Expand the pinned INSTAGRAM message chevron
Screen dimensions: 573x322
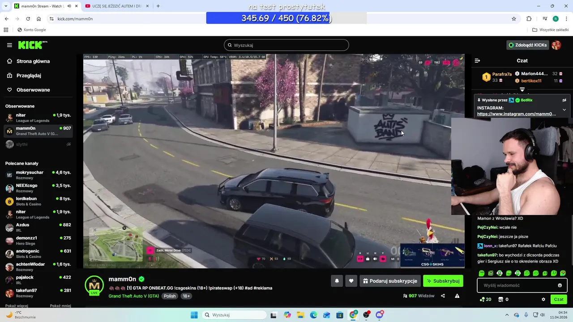click(564, 110)
